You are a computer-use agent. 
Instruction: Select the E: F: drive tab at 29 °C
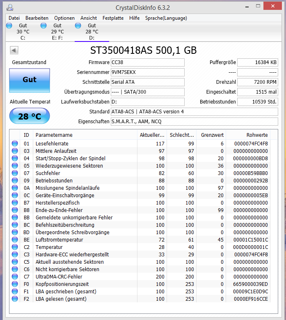point(57,32)
